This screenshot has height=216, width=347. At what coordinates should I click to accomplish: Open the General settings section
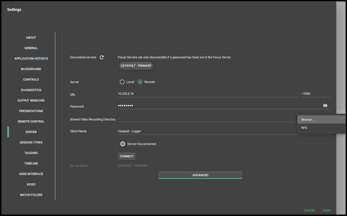click(x=31, y=48)
